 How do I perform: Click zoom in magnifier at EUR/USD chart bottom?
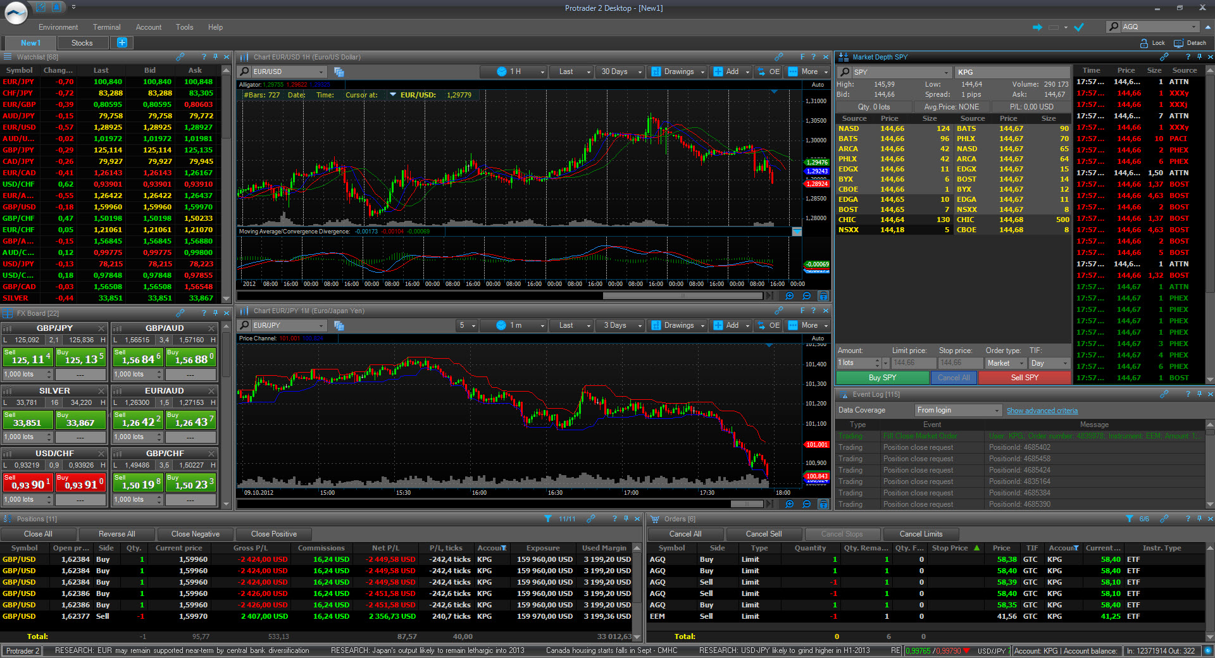(x=790, y=295)
